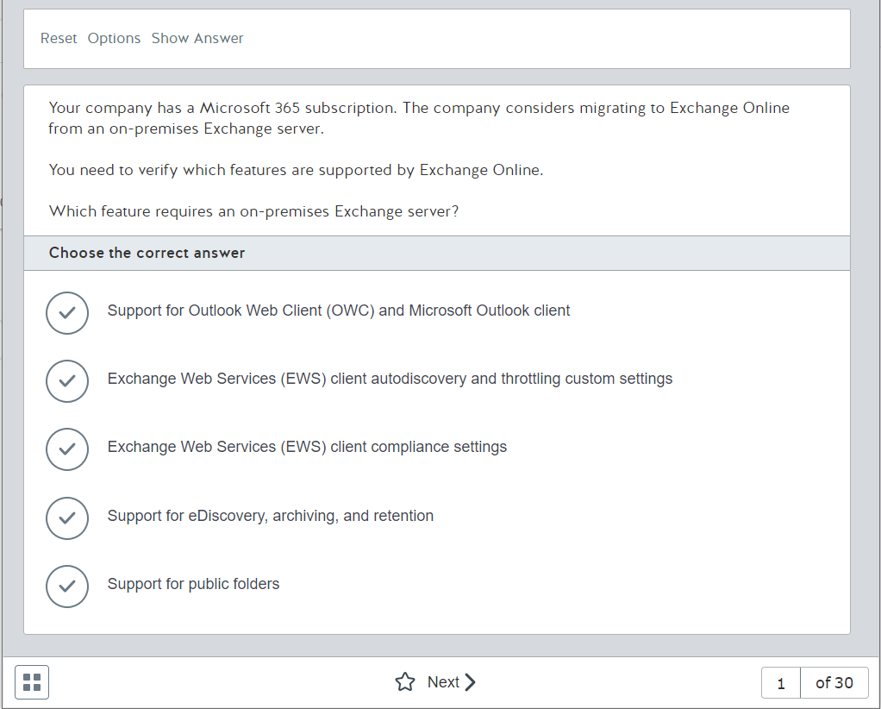The height and width of the screenshot is (709, 881).
Task: Pick the eDiscovery, archiving, and retention circle
Action: tap(67, 518)
